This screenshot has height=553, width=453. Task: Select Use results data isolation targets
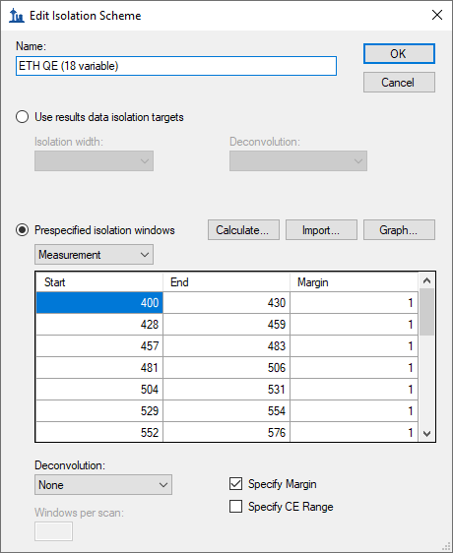tap(22, 117)
